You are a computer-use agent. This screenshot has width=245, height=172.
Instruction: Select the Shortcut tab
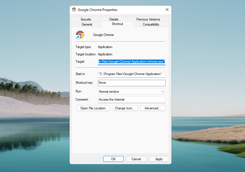pyautogui.click(x=118, y=24)
